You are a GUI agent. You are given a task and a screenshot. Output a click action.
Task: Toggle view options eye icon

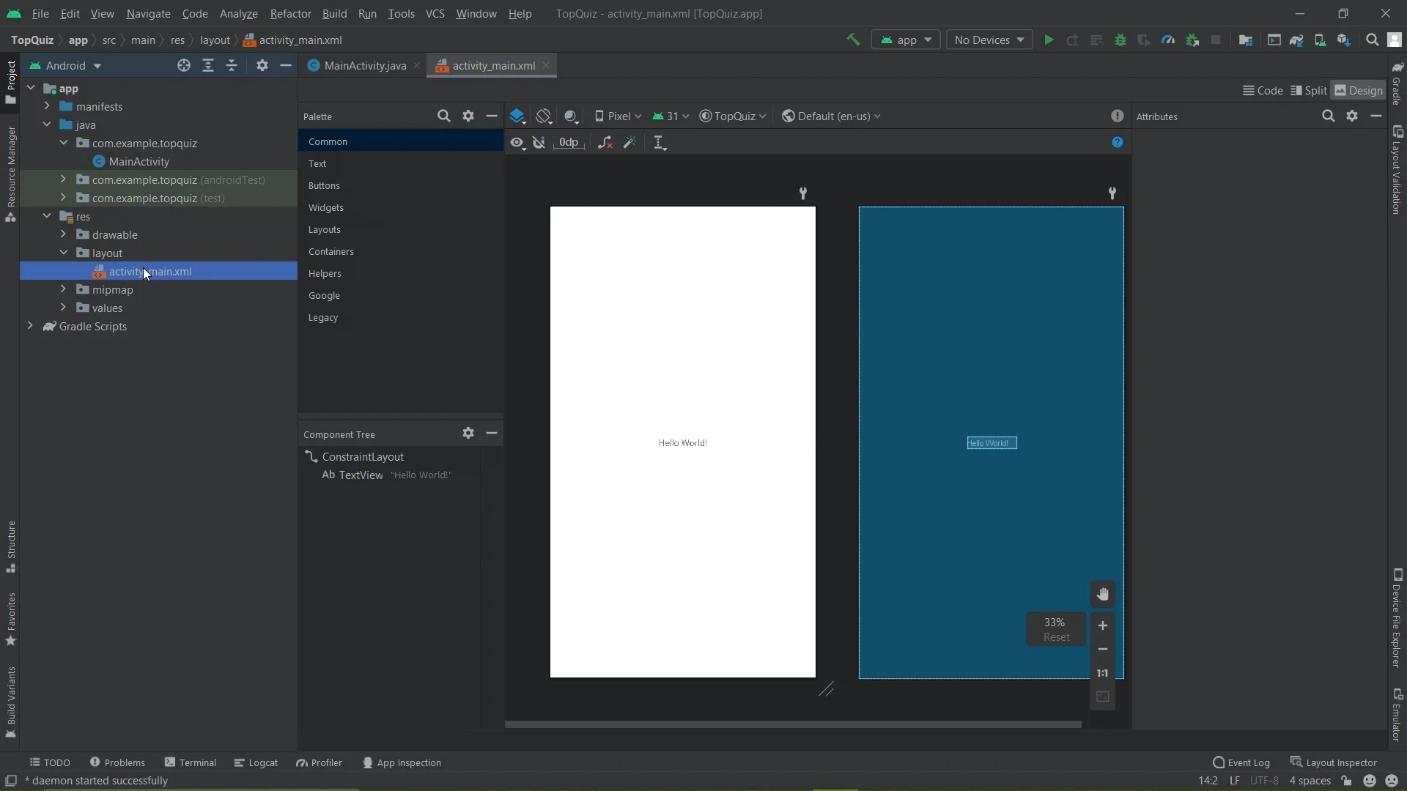tap(517, 143)
